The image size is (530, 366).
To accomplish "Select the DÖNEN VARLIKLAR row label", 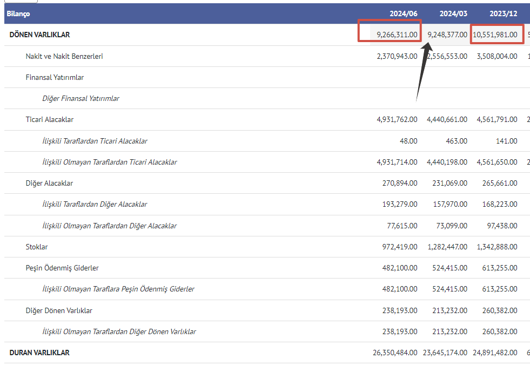I will [x=39, y=35].
